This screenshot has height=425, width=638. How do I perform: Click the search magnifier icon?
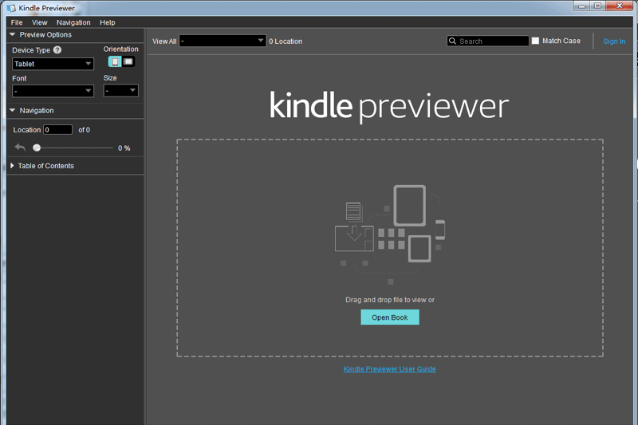[452, 41]
